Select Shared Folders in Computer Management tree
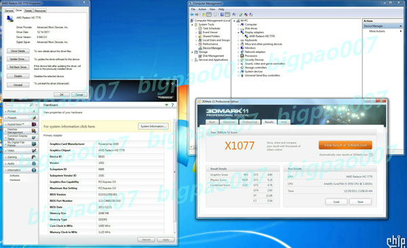 click(x=211, y=36)
